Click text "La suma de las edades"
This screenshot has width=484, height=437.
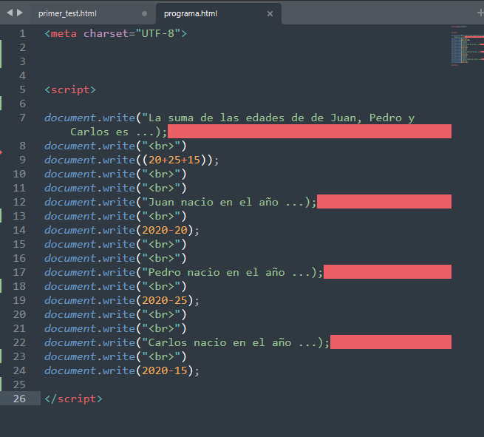click(216, 118)
